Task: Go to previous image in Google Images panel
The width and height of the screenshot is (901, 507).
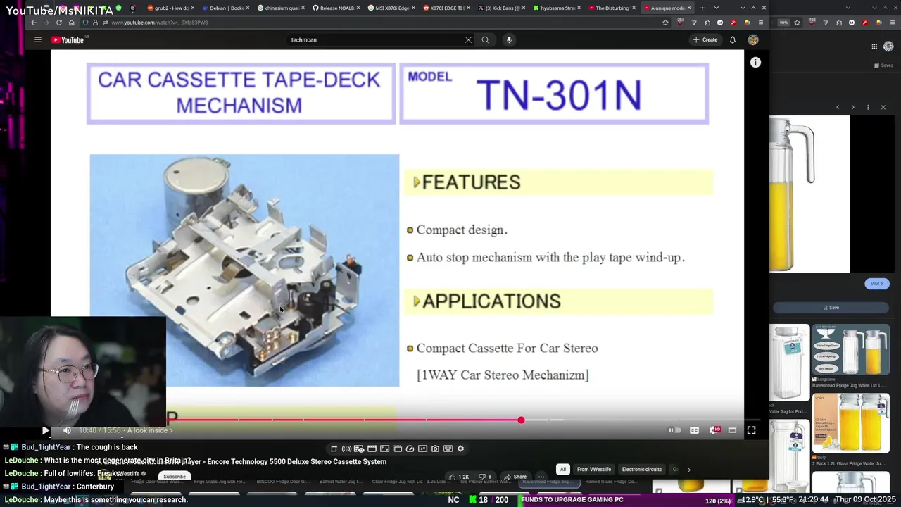Action: coord(838,107)
